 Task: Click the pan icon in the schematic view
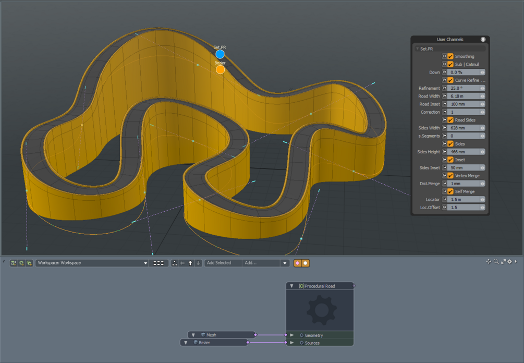tap(489, 262)
